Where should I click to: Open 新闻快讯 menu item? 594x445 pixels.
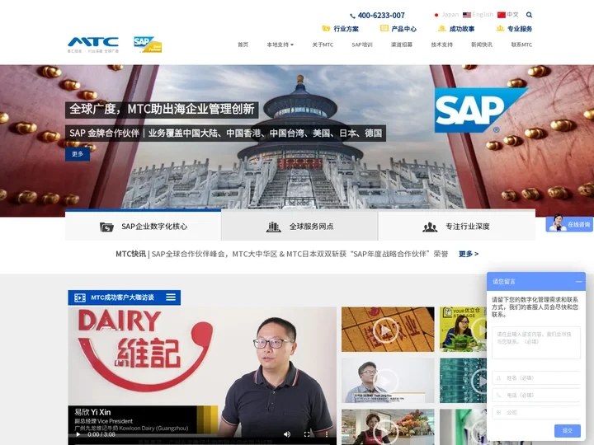[482, 44]
